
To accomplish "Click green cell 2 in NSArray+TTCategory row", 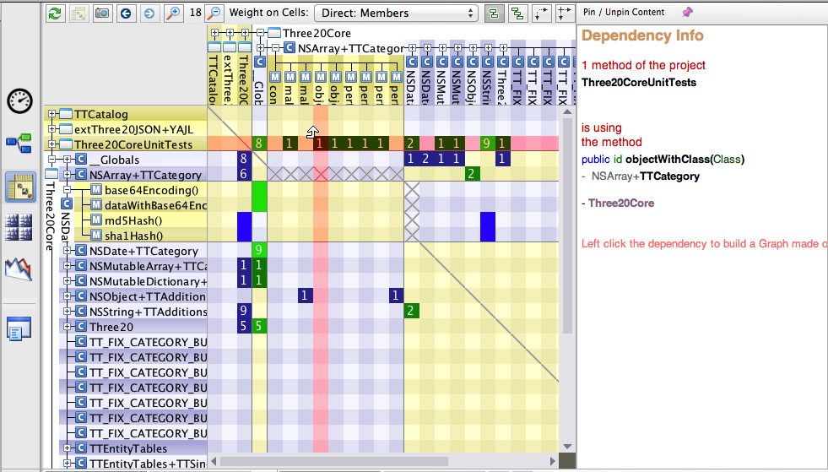I will pos(471,174).
